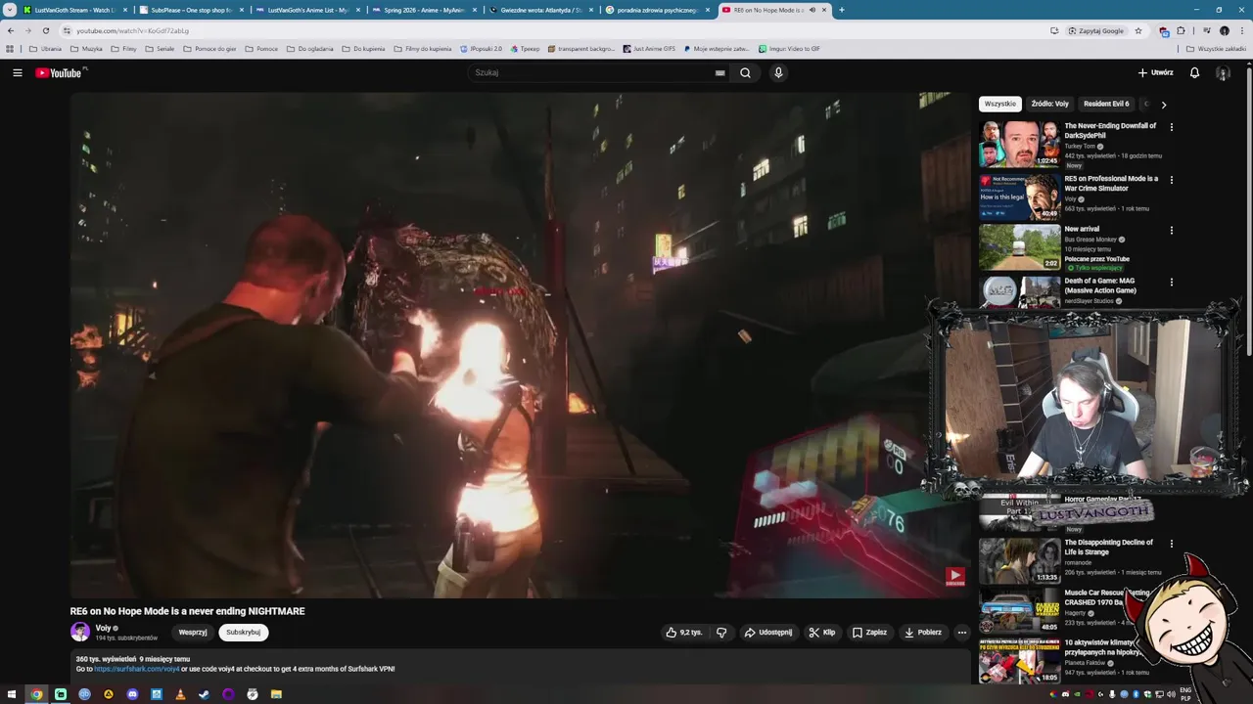Dislike the video with thumbs-down

point(721,633)
